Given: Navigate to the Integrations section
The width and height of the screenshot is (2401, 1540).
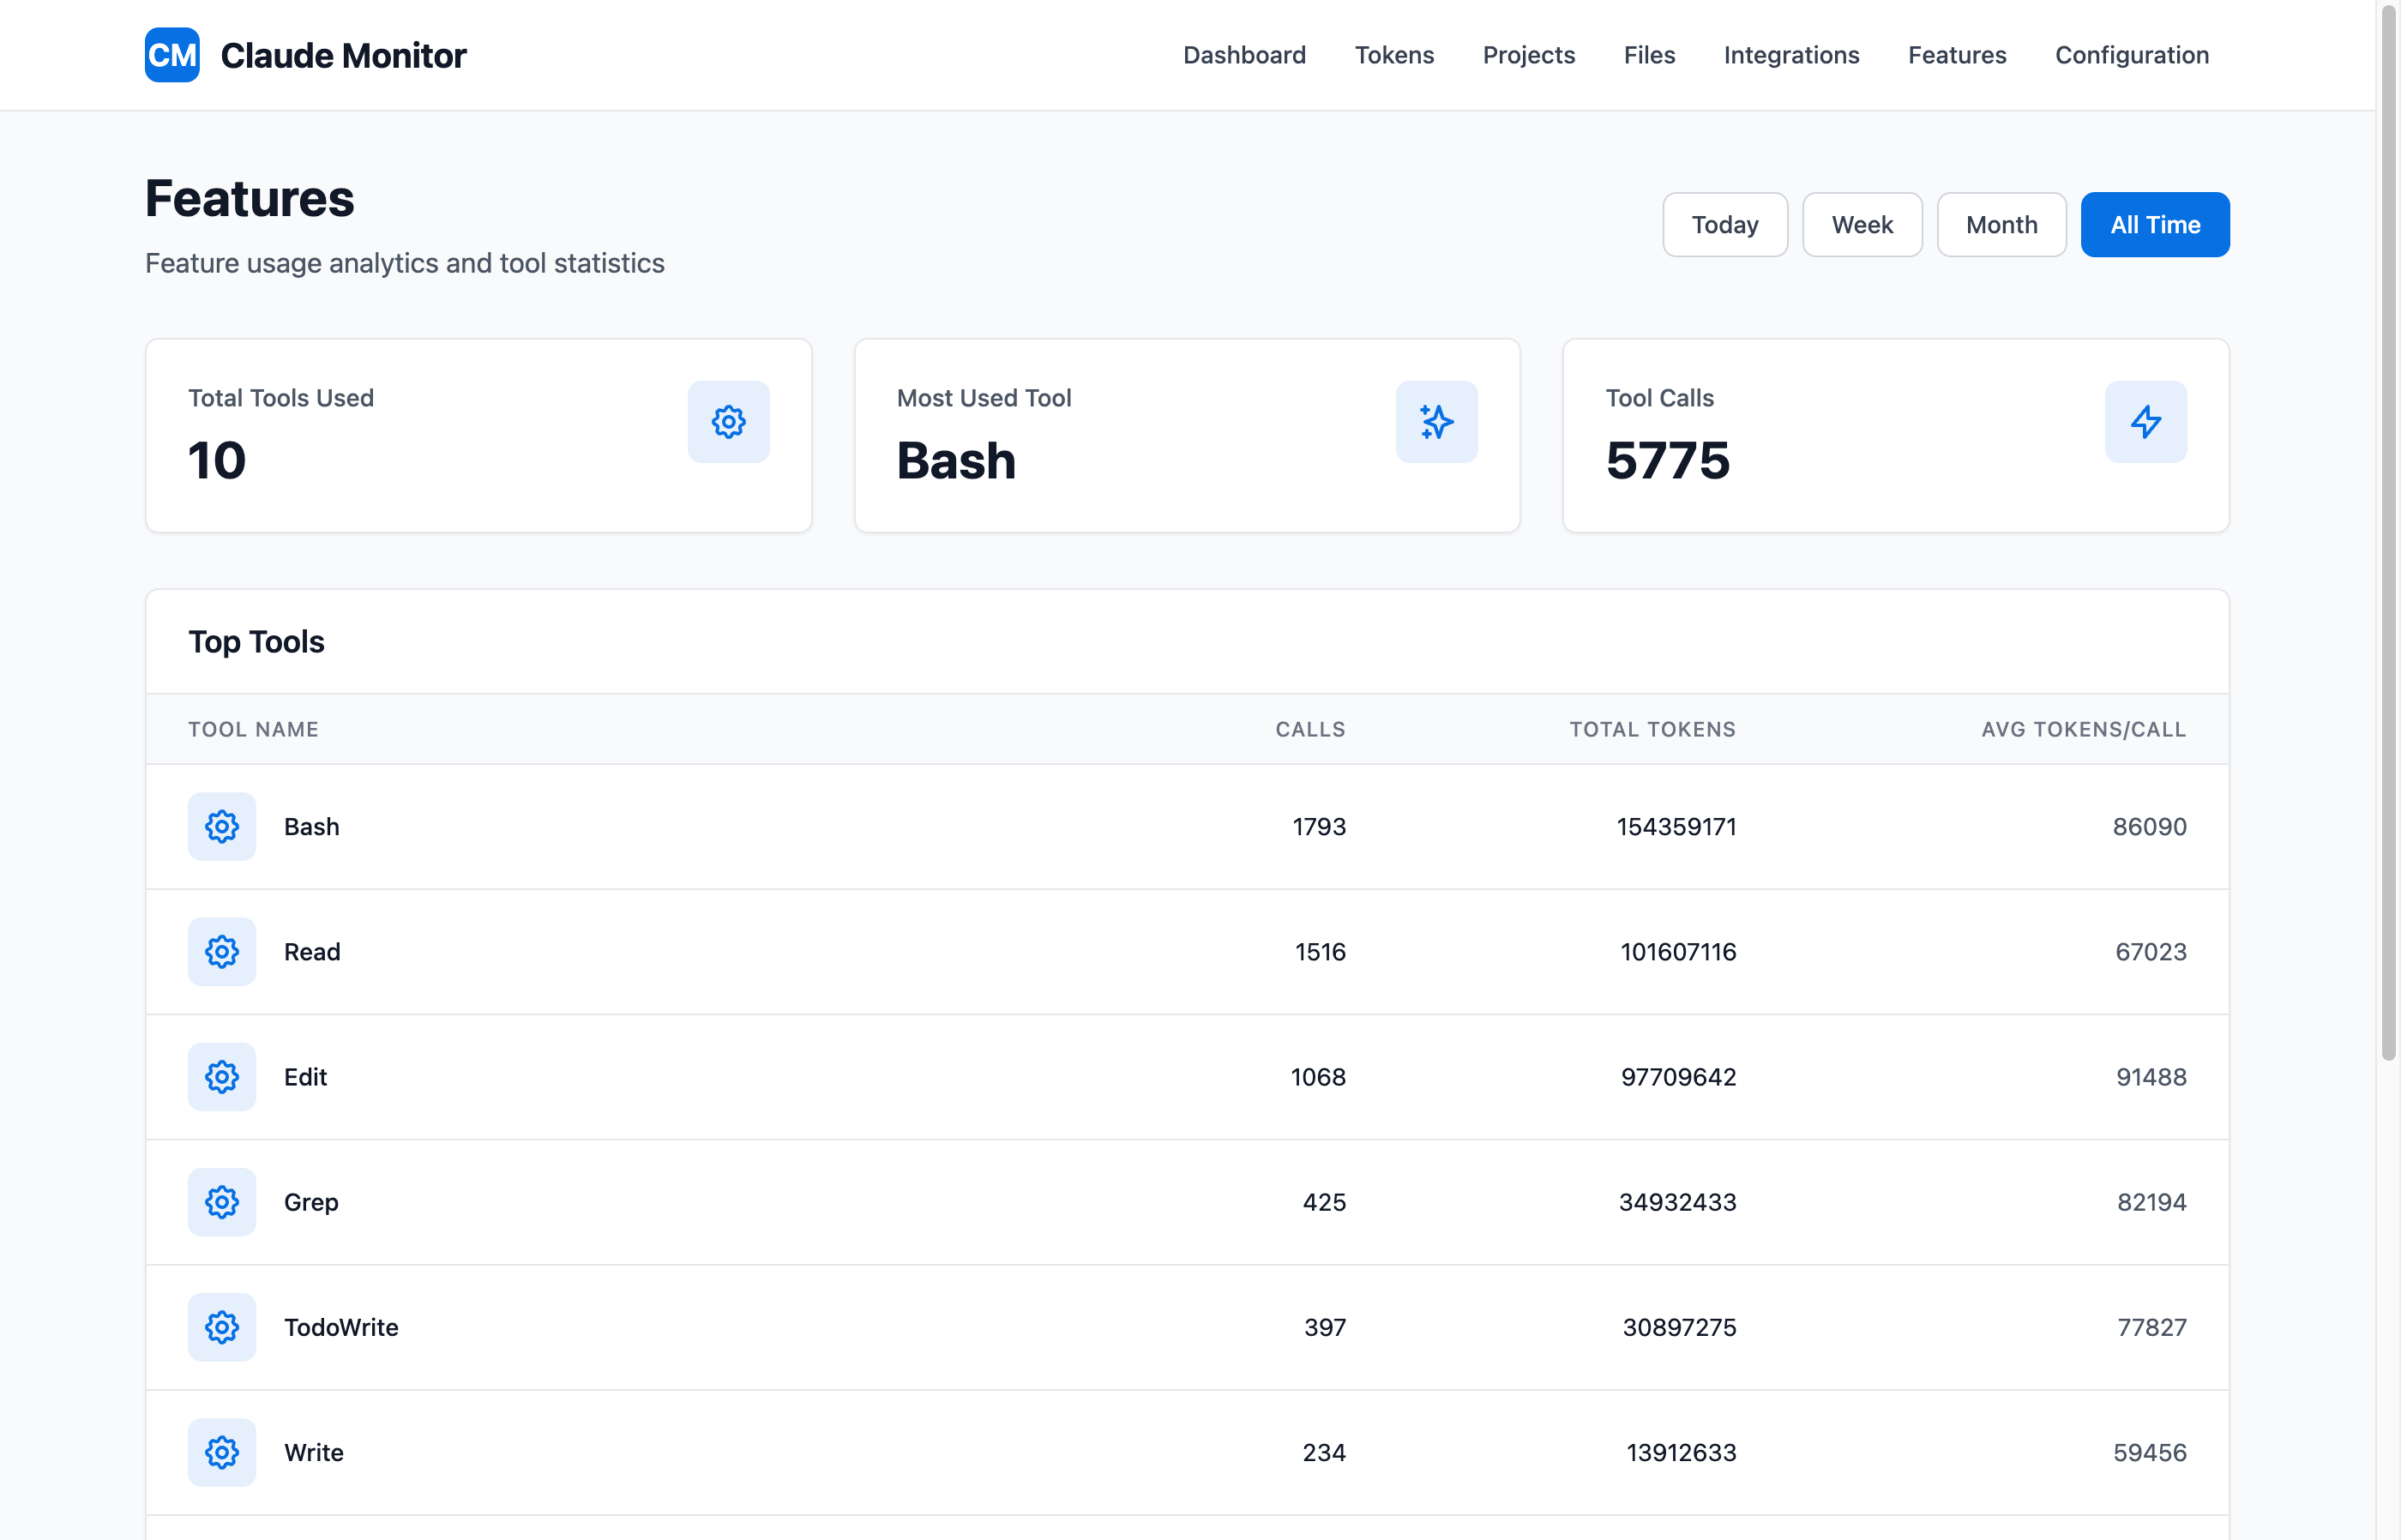Looking at the screenshot, I should coord(1790,55).
